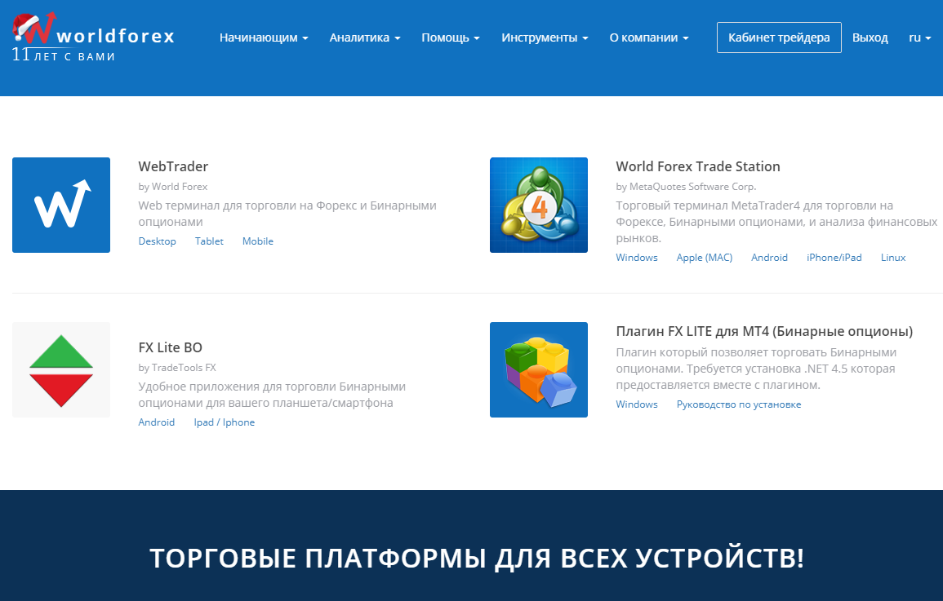Image resolution: width=943 pixels, height=601 pixels.
Task: Open Руководство по установке guide link
Action: (738, 404)
